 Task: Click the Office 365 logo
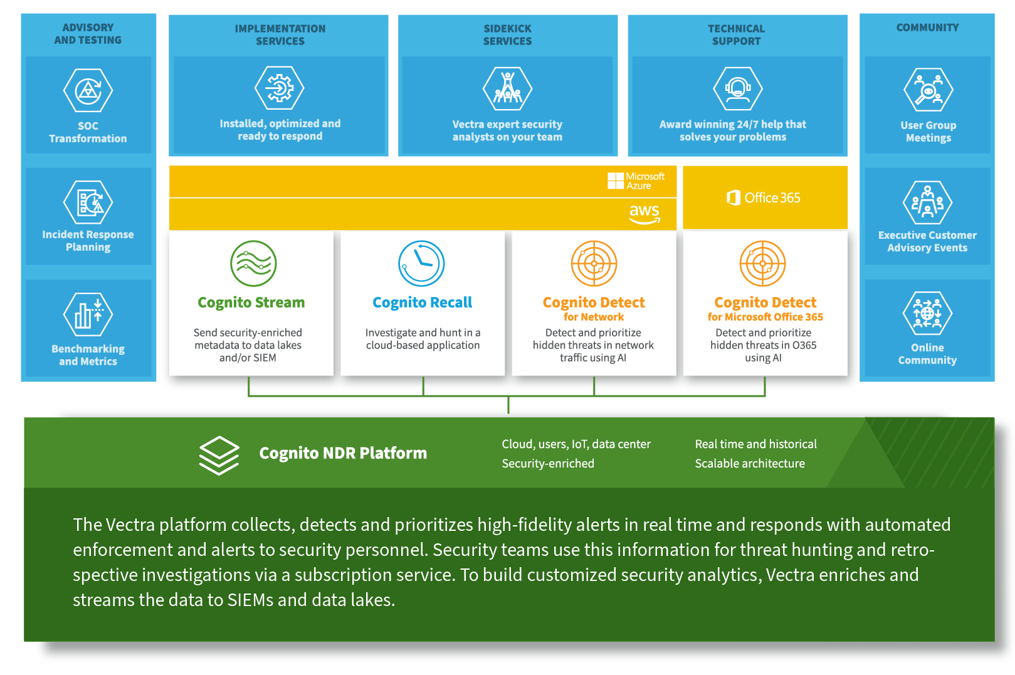(764, 197)
